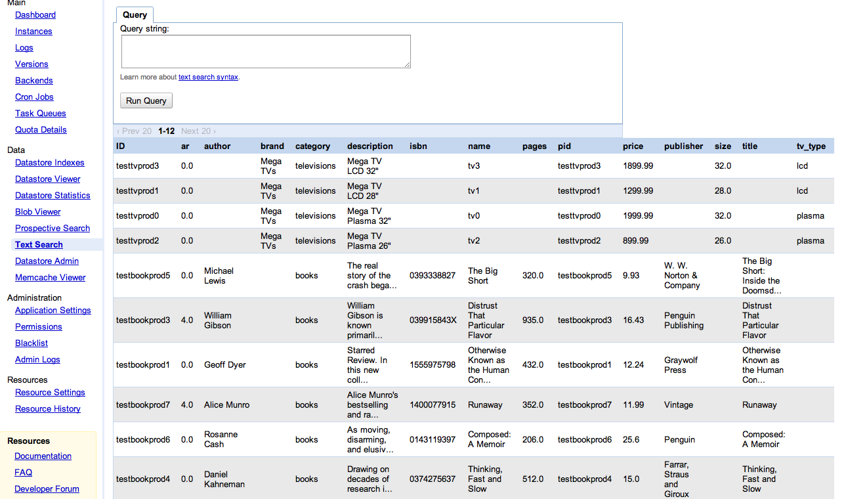Select the Query tab

tap(135, 14)
